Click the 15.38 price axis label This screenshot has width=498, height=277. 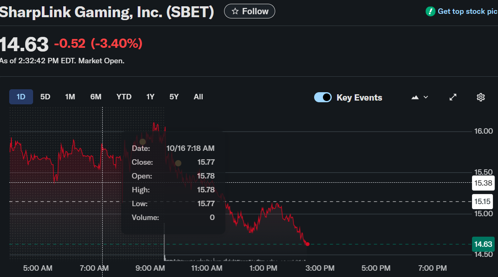(483, 183)
